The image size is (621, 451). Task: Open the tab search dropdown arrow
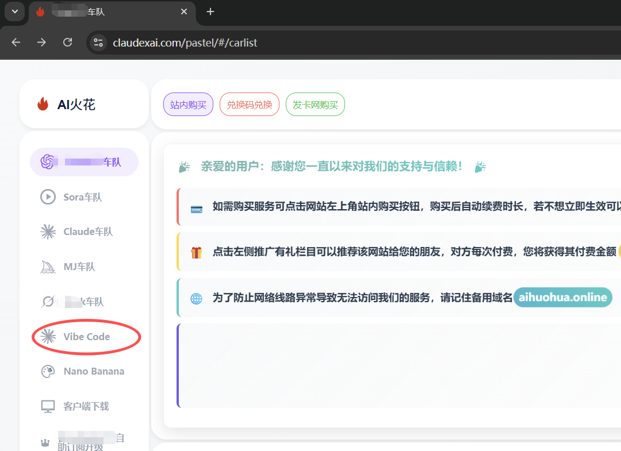tap(14, 11)
